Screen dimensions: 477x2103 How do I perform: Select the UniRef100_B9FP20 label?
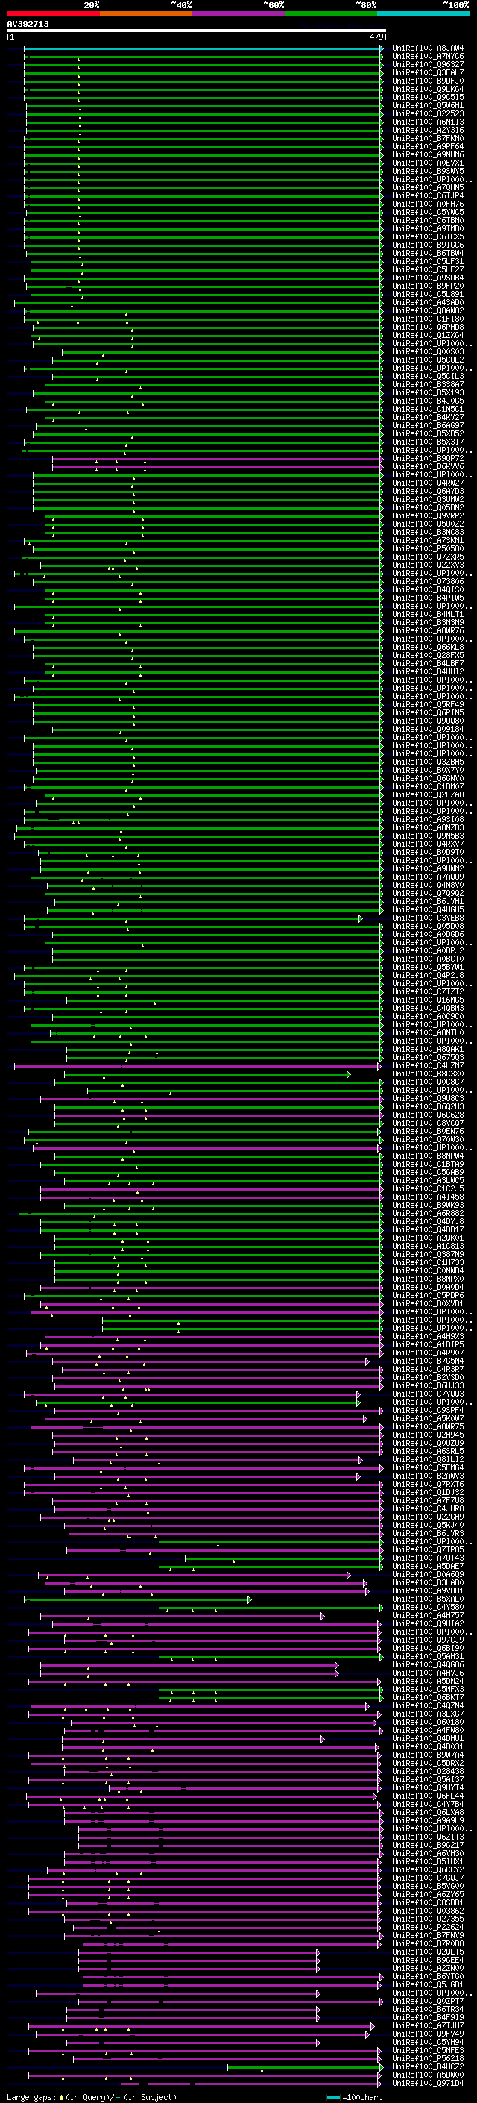point(428,286)
